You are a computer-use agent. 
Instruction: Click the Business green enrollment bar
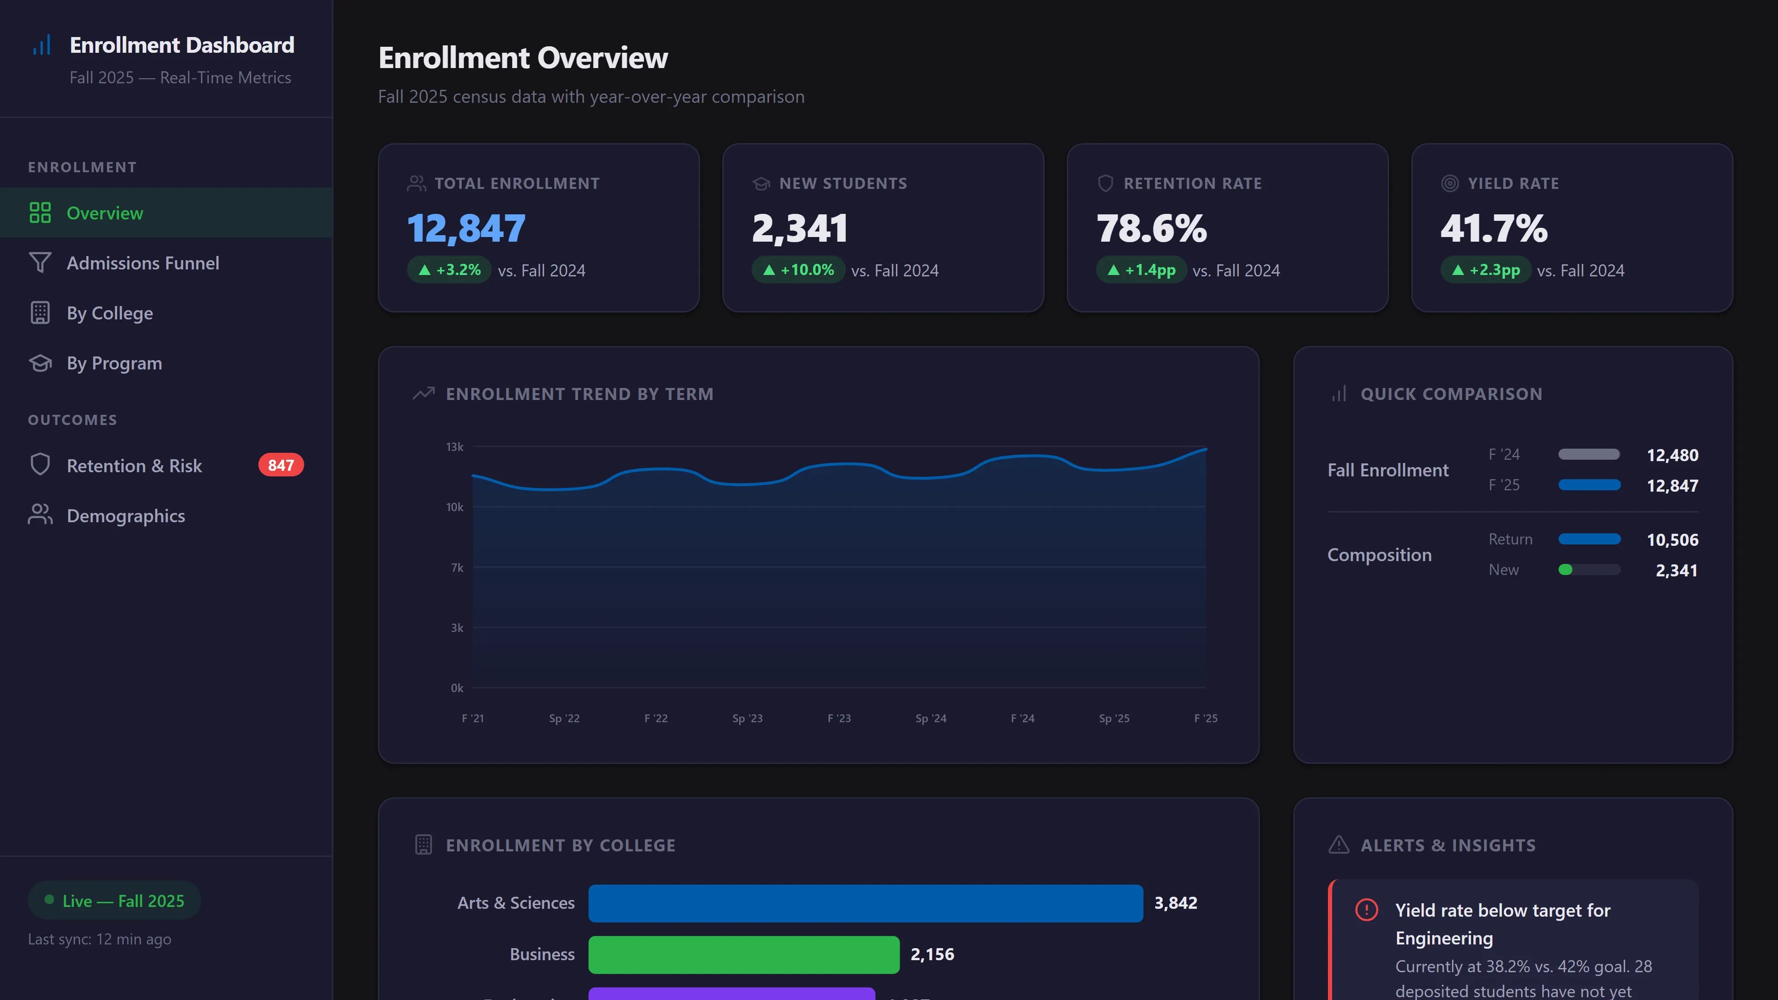point(743,955)
